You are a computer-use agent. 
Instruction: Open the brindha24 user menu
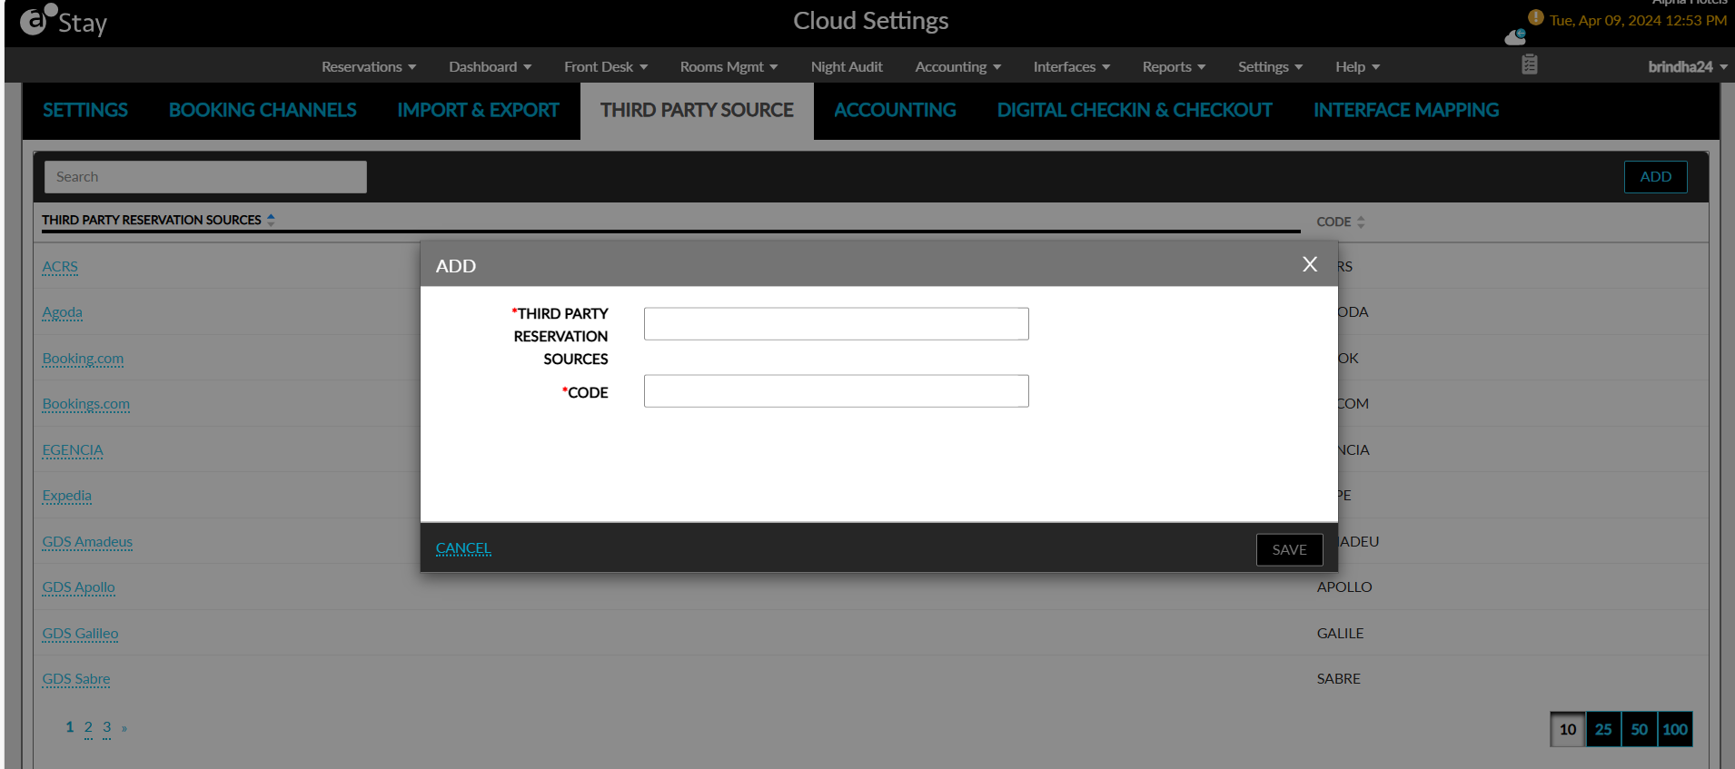click(x=1688, y=66)
